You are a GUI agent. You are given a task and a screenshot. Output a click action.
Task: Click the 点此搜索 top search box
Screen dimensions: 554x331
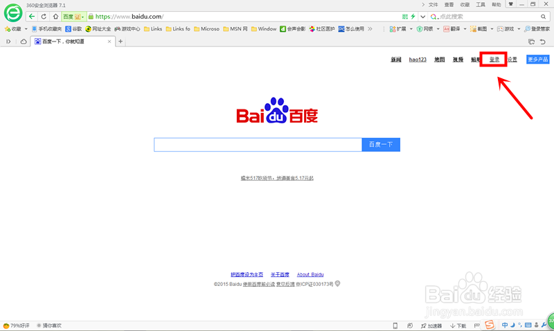pyautogui.click(x=488, y=17)
